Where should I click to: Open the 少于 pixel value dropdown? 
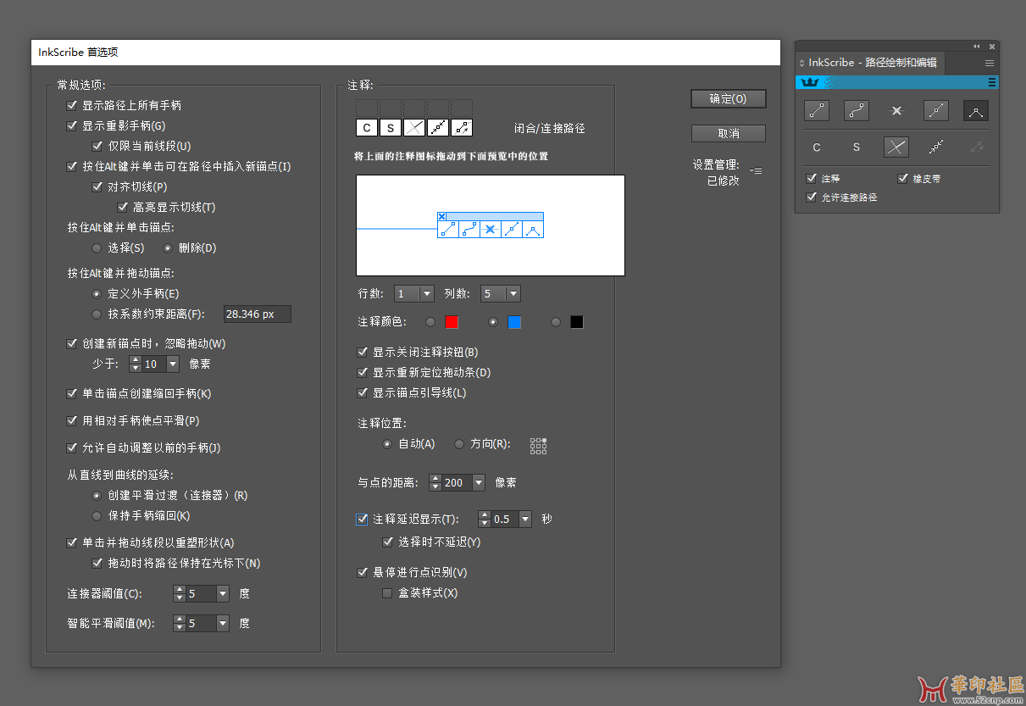point(174,364)
